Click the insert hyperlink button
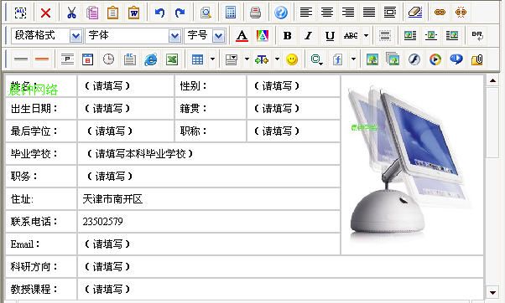505x303 pixels. click(x=440, y=13)
